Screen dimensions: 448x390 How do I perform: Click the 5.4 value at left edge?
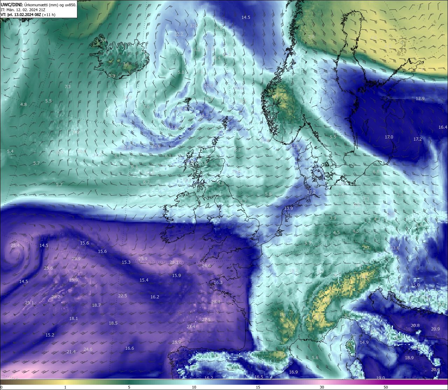[10, 151]
